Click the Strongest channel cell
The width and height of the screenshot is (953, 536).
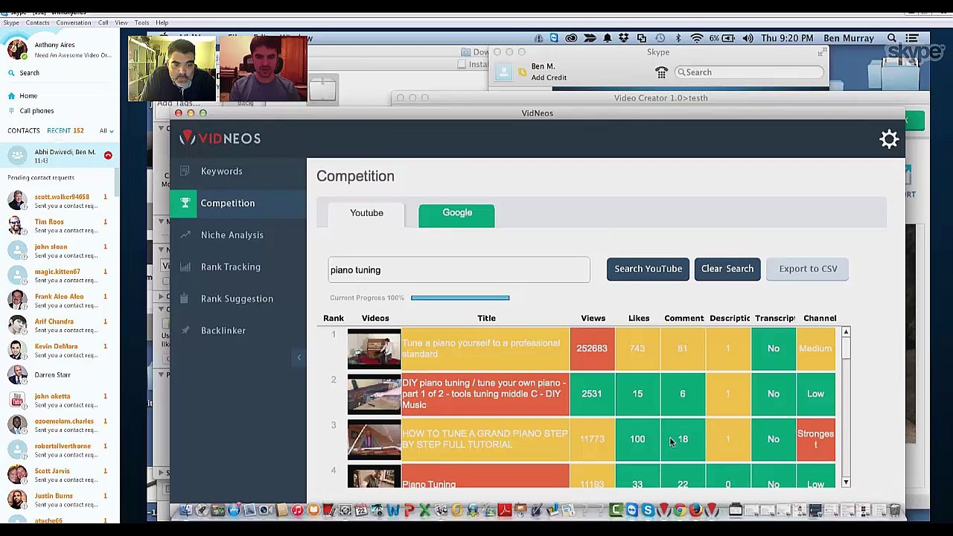pyautogui.click(x=815, y=439)
